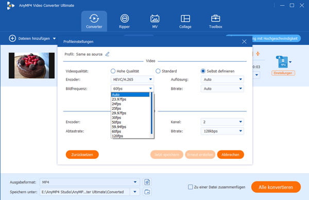Select the Standard quality option
This screenshot has width=309, height=200.
pos(158,71)
